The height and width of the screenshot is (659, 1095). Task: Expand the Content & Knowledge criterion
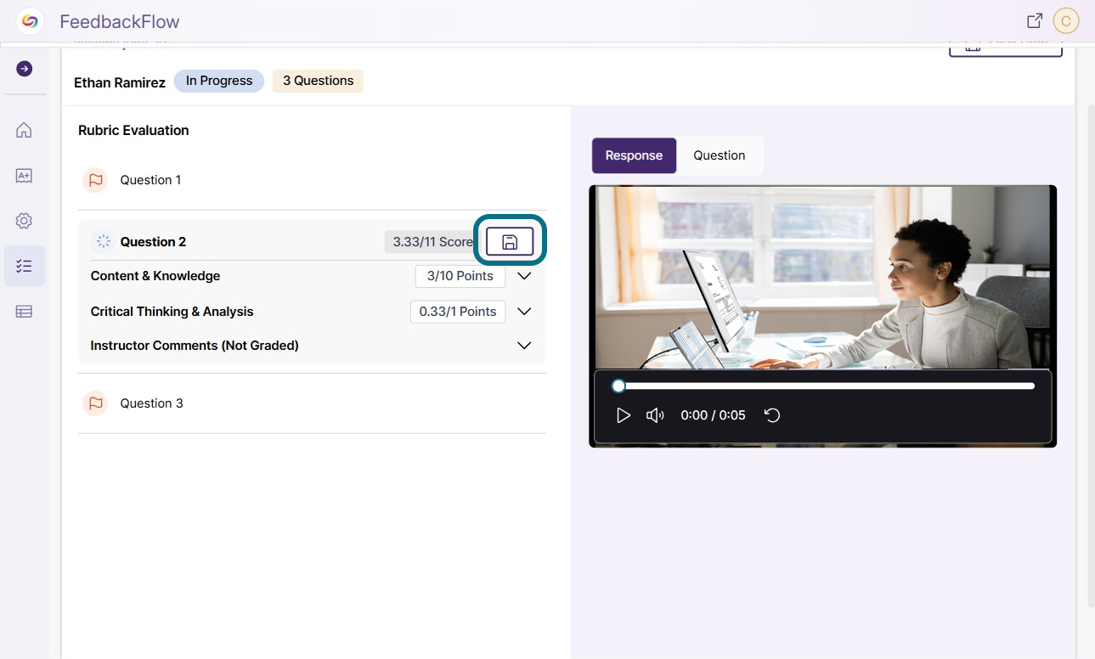[524, 276]
